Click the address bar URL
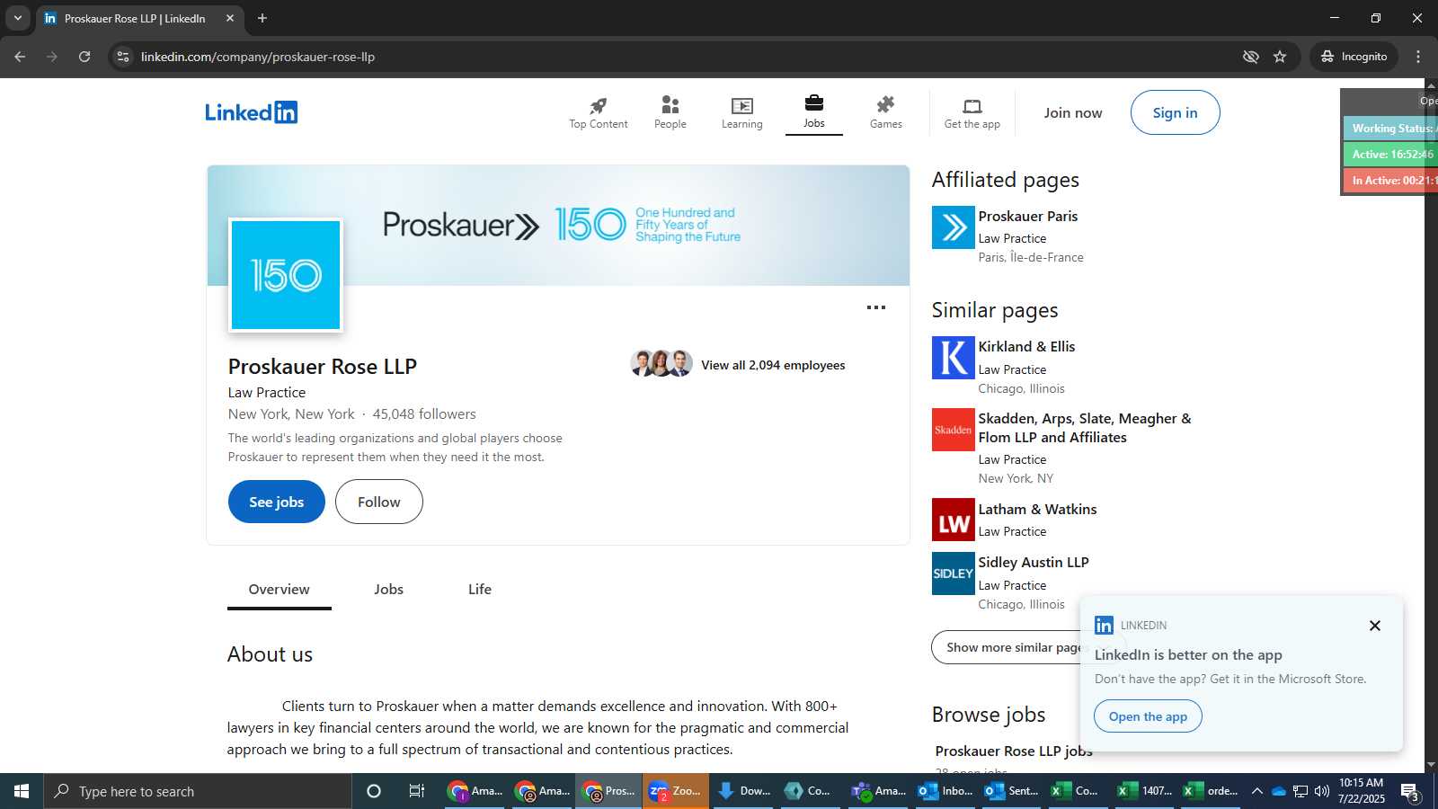 [258, 57]
